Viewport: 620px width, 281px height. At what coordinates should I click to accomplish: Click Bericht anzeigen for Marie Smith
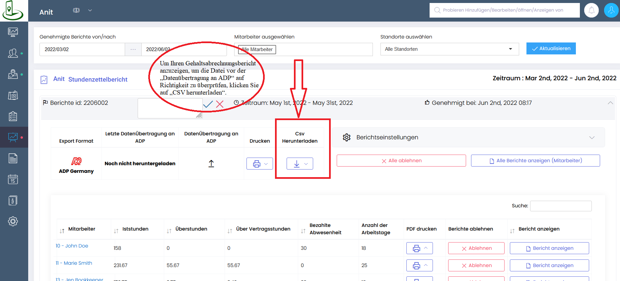[x=549, y=265]
